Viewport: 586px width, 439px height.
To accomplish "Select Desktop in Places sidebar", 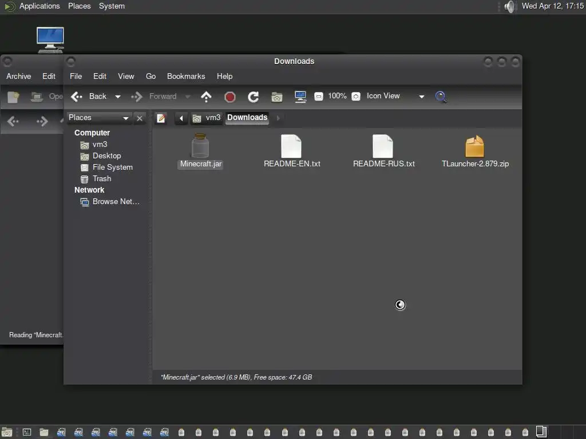I will pyautogui.click(x=101, y=156).
